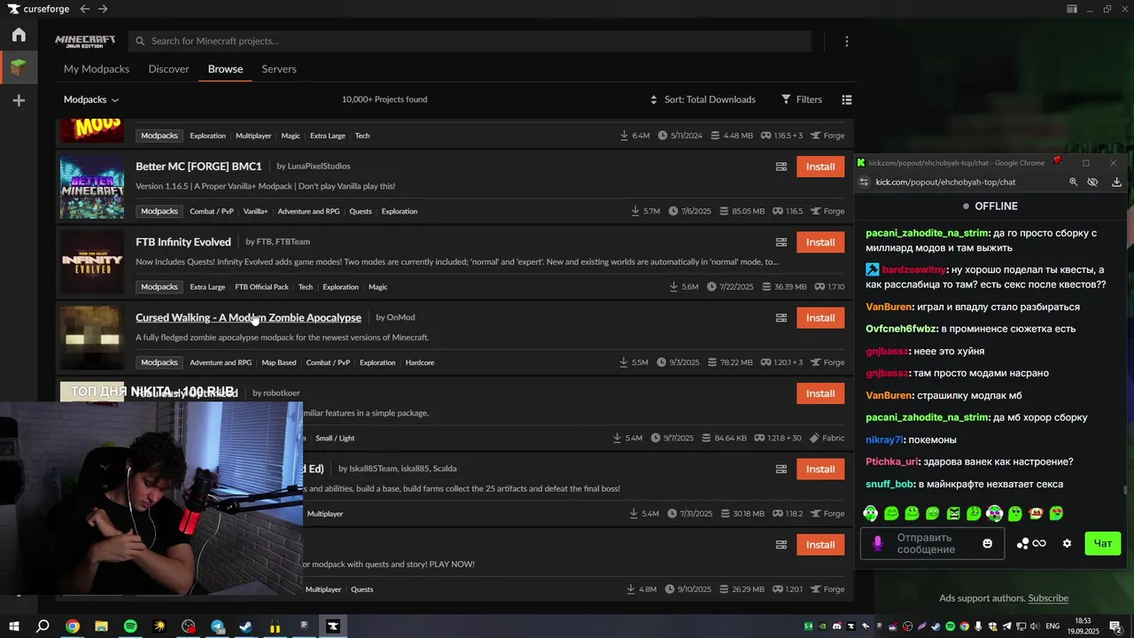
Task: Open Cursed Walking - A Modern Zombie Apocalypse title
Action: pos(248,317)
